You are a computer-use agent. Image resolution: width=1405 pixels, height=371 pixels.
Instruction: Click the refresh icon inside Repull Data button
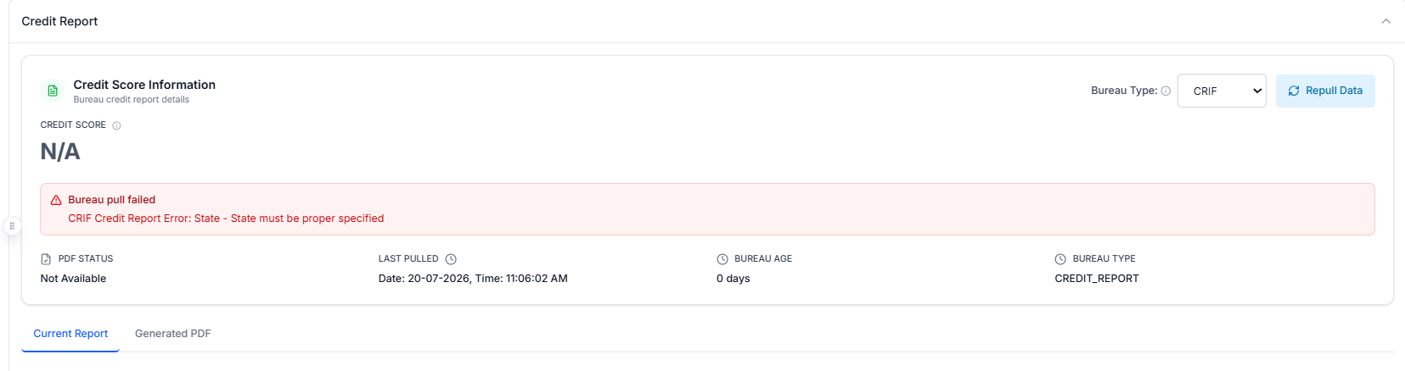[x=1294, y=91]
